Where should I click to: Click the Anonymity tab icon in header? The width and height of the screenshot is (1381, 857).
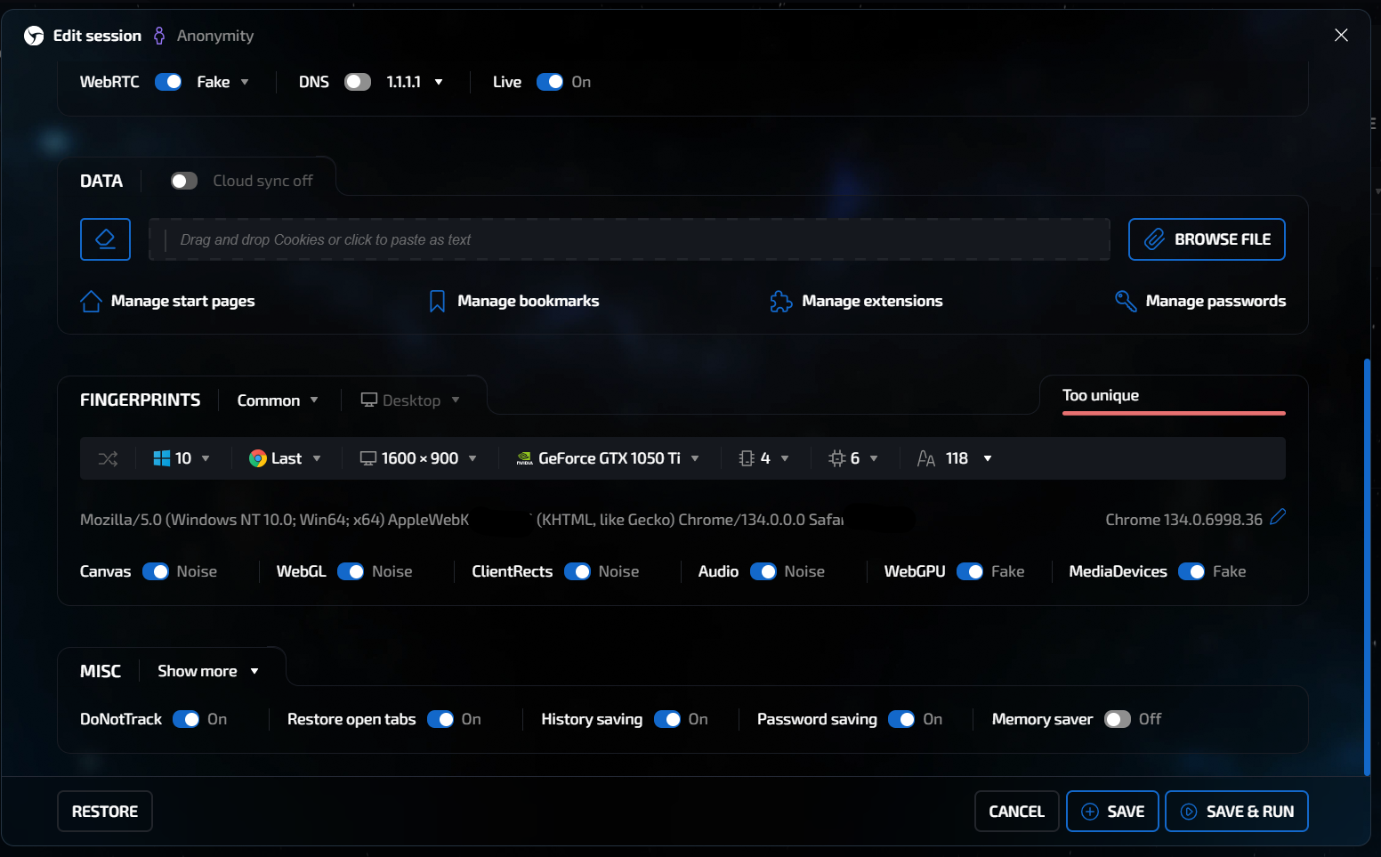click(x=159, y=36)
